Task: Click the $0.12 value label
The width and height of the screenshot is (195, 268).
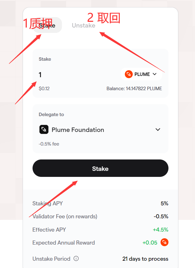Action: coord(44,89)
